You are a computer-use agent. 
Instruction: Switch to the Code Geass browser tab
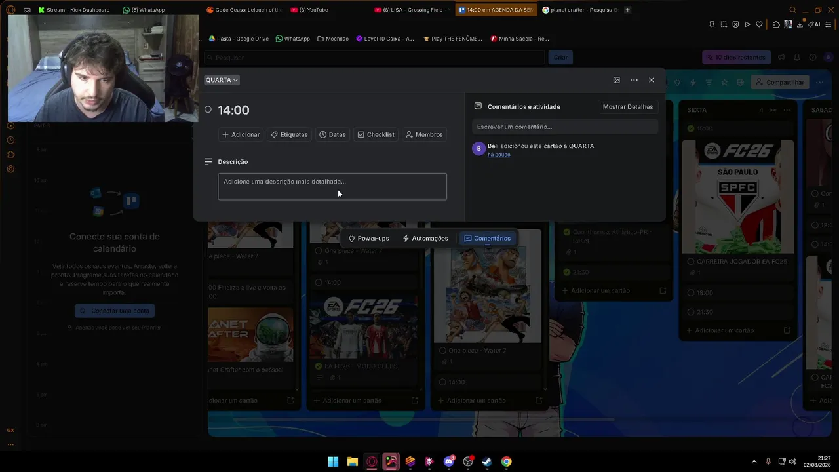click(244, 10)
